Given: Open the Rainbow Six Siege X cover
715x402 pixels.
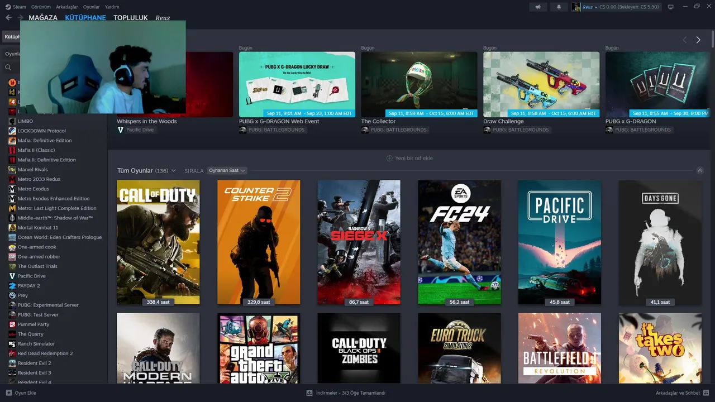Looking at the screenshot, I should coord(359,242).
